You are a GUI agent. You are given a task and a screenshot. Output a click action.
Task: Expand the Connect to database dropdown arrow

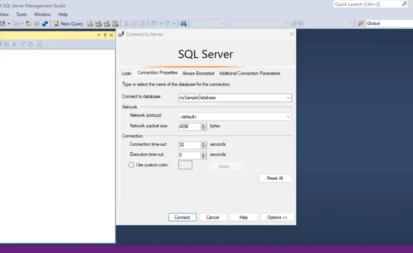pyautogui.click(x=288, y=98)
